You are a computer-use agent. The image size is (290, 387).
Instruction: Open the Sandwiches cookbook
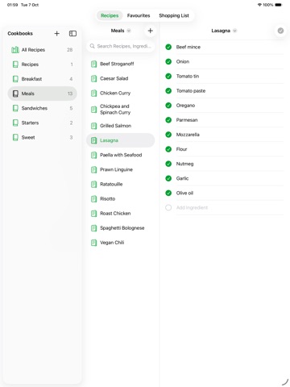[42, 108]
